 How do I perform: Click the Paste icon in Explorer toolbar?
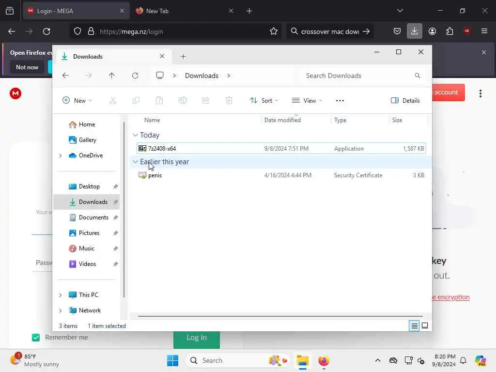[159, 101]
